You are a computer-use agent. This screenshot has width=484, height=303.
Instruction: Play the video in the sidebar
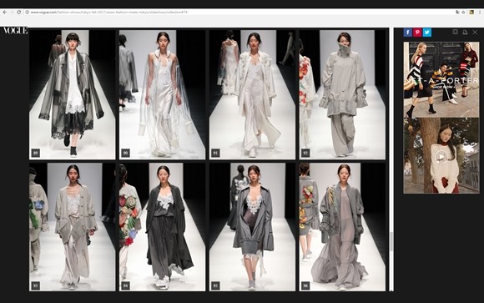[x=441, y=157]
